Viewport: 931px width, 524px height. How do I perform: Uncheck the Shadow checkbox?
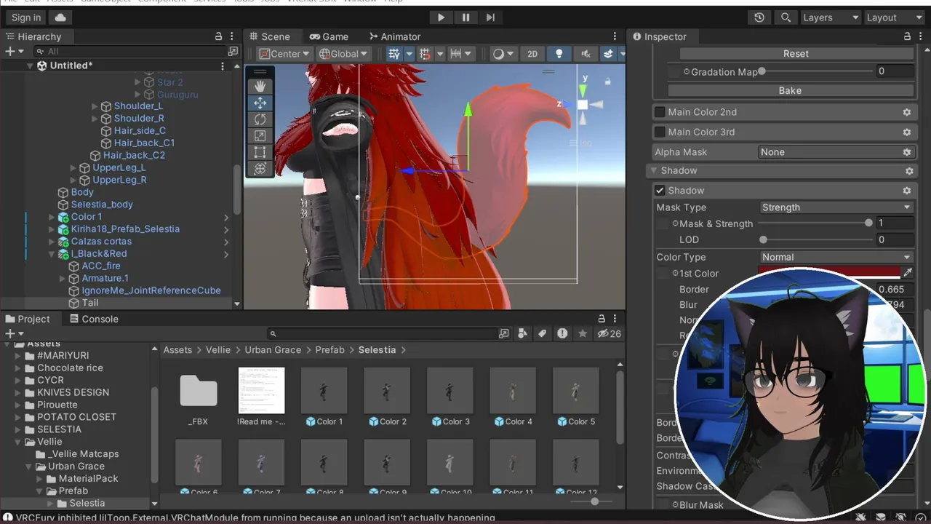660,190
